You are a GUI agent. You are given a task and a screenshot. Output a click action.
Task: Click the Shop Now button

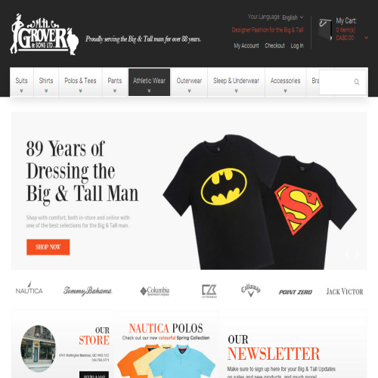pos(48,247)
